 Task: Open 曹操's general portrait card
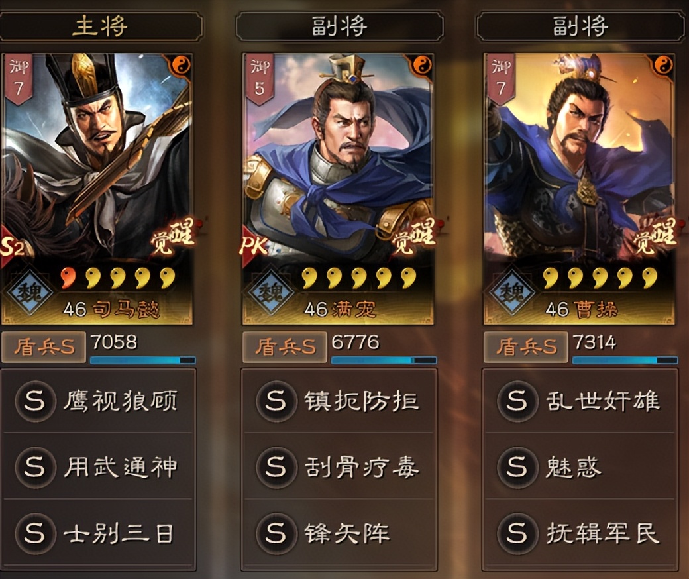(x=579, y=189)
